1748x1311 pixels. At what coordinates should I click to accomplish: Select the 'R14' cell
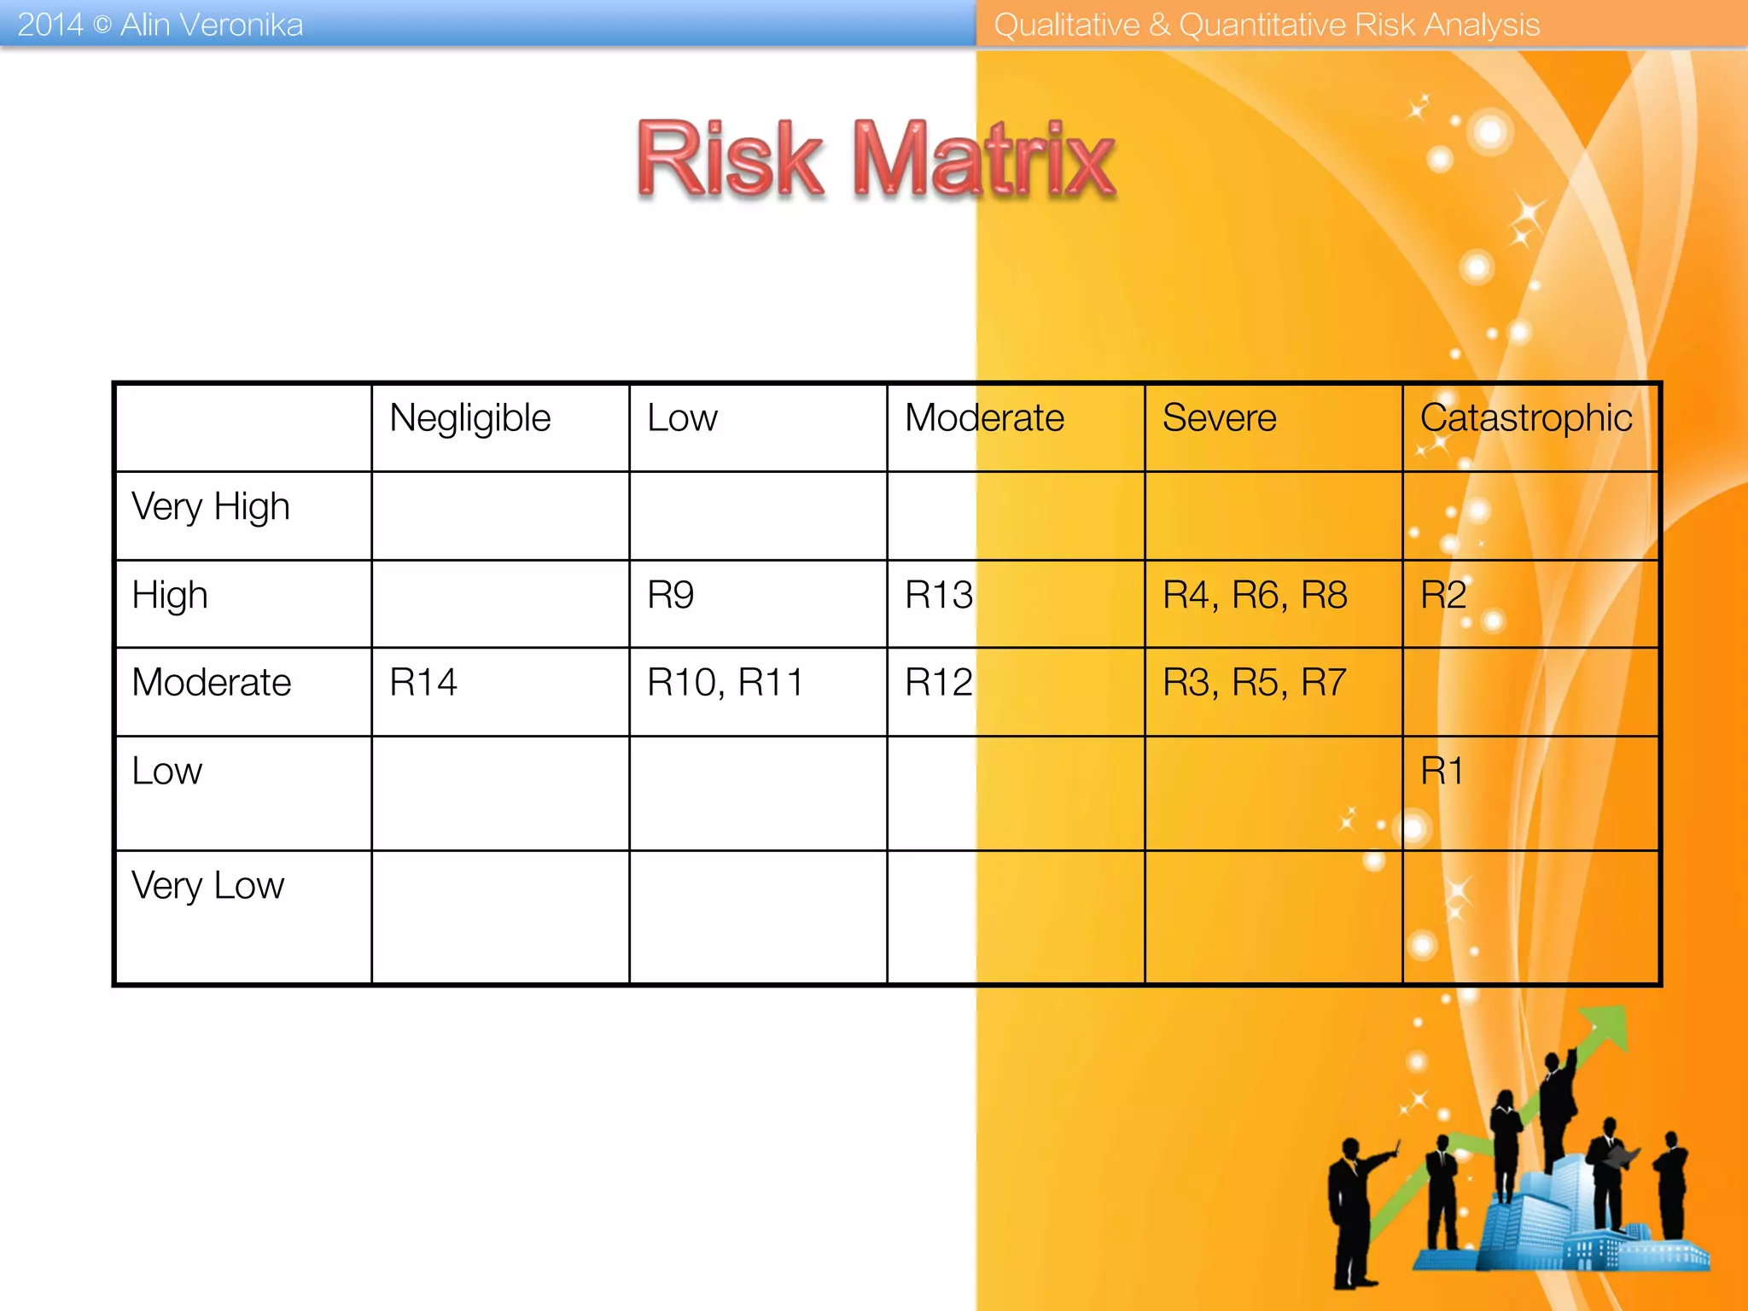click(500, 691)
